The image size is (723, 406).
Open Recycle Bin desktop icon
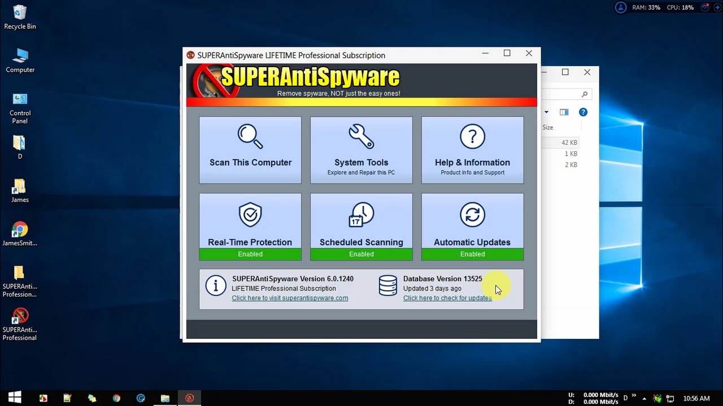pos(20,17)
